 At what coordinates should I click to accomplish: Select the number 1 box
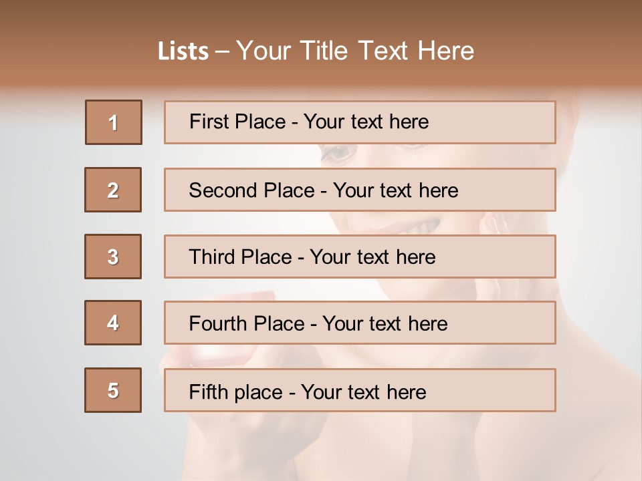coord(114,122)
